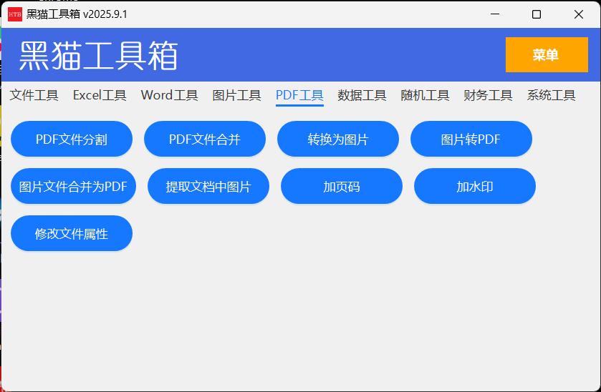Image resolution: width=601 pixels, height=392 pixels.
Task: Open the 修改文件属性 tool
Action: click(x=72, y=234)
